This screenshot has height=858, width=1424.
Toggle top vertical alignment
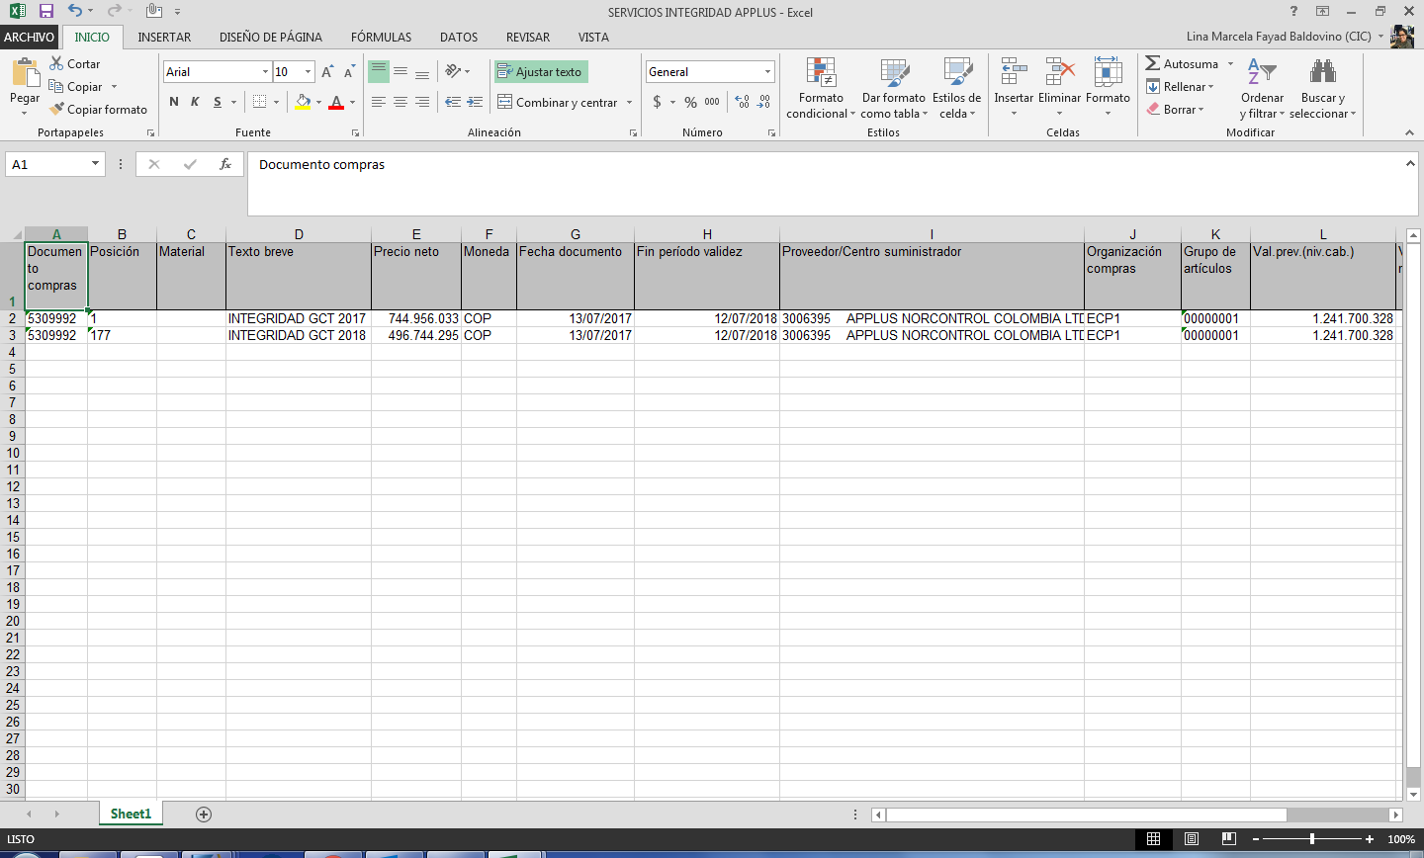379,72
